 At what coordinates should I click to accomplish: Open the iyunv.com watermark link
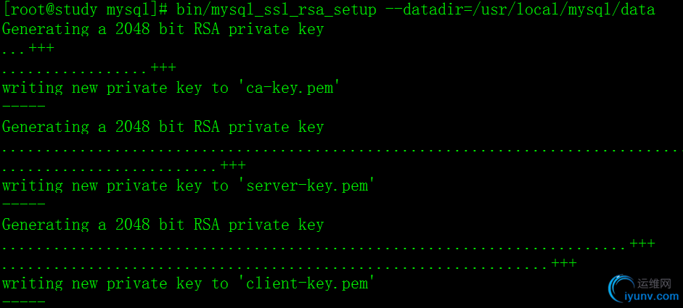658,297
